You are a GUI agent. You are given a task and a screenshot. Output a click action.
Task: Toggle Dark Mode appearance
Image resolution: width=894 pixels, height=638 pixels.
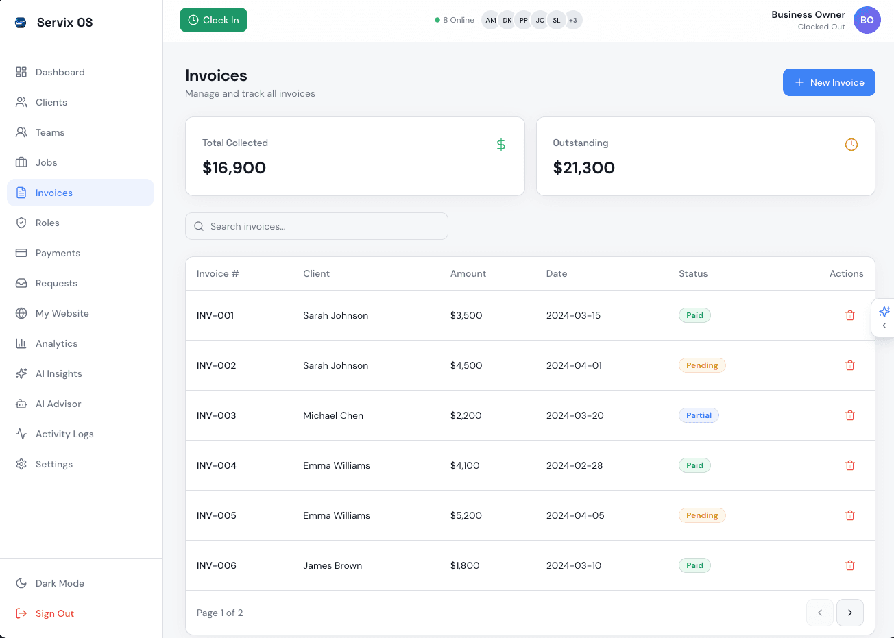click(x=59, y=583)
